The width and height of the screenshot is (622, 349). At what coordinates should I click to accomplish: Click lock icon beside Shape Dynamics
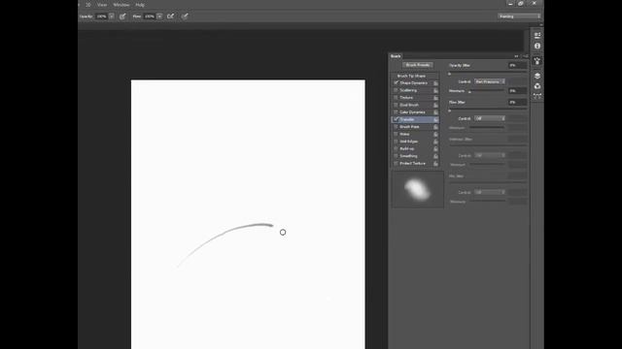435,83
